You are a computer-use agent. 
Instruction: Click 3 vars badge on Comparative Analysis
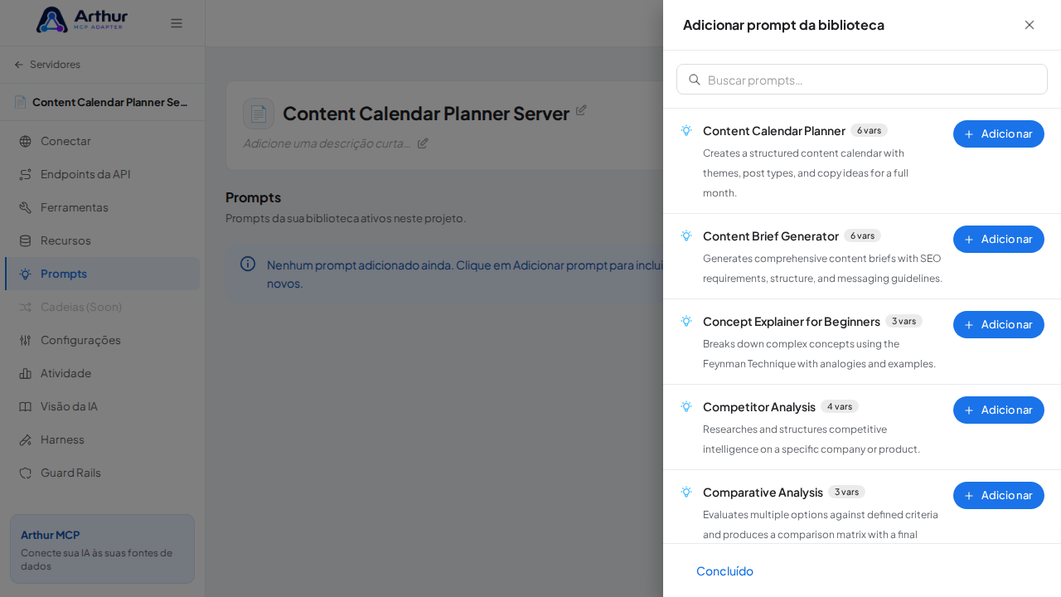tap(846, 492)
